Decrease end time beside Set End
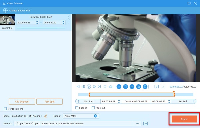The image size is (200, 128). coord(169,102)
